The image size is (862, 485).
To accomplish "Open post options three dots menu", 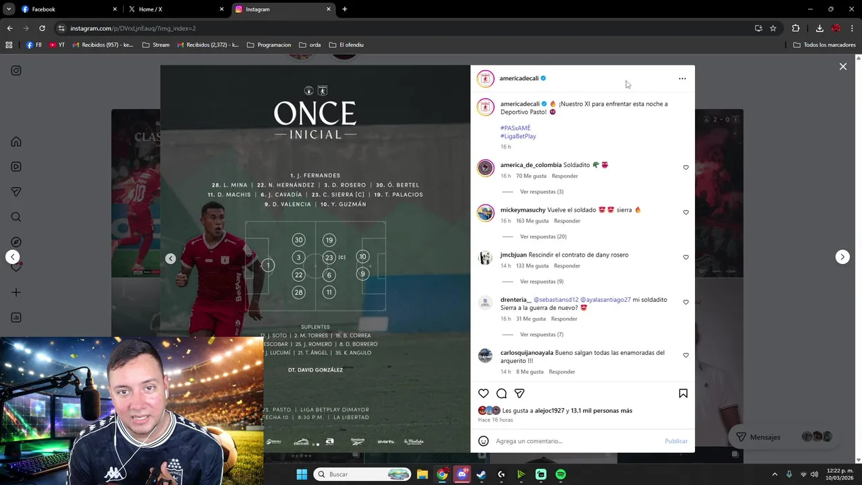I will point(682,79).
